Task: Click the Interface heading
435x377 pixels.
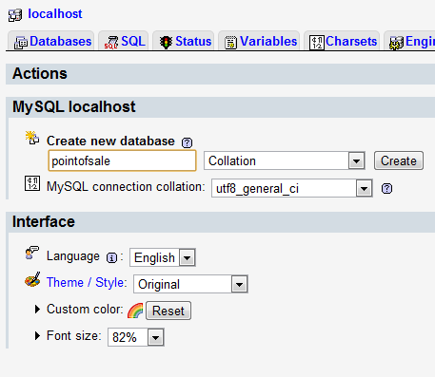Action: (44, 221)
